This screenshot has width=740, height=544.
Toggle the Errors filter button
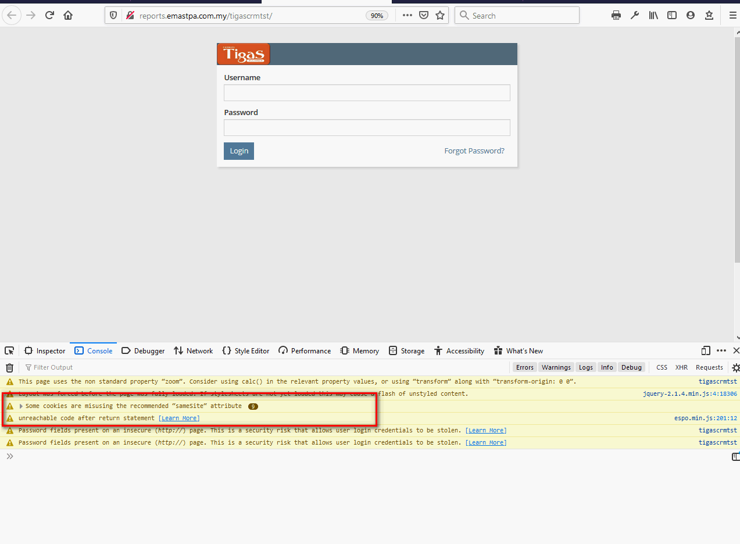(524, 367)
